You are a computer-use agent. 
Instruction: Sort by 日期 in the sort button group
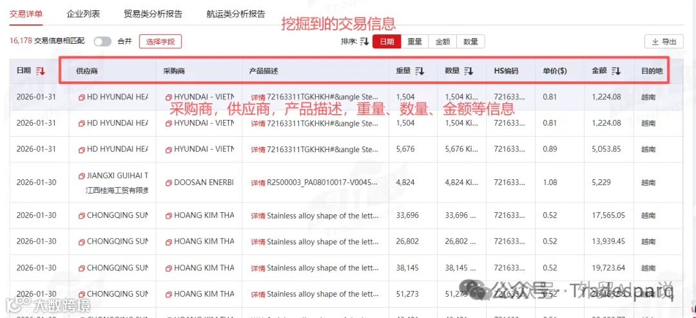pos(387,42)
